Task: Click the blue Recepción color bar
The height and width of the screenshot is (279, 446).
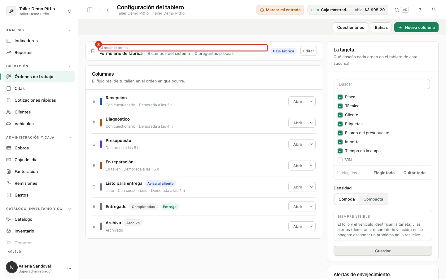Action: (101, 101)
